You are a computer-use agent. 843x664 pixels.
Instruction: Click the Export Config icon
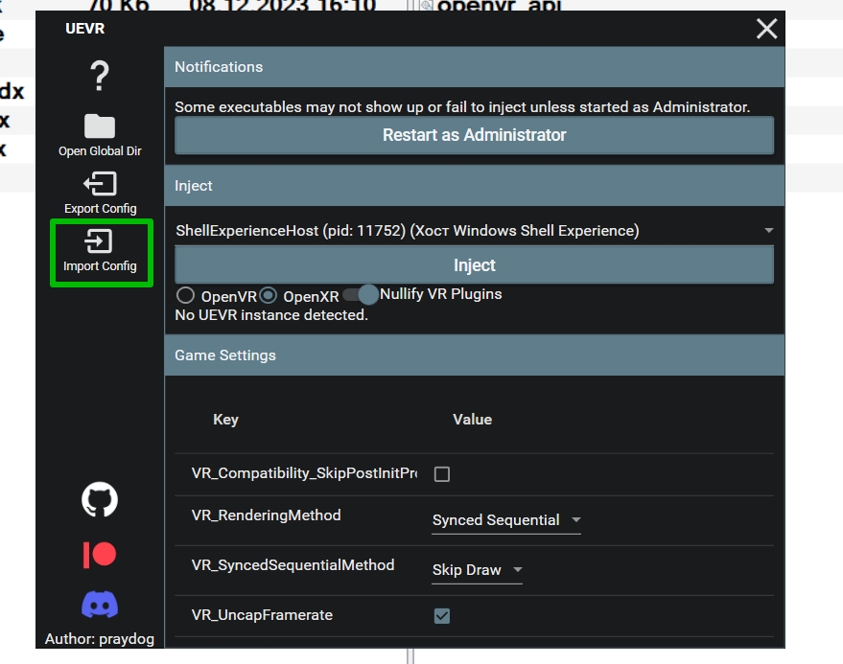100,184
